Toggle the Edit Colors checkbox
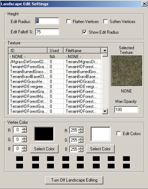148x189 pixels. (x=119, y=134)
